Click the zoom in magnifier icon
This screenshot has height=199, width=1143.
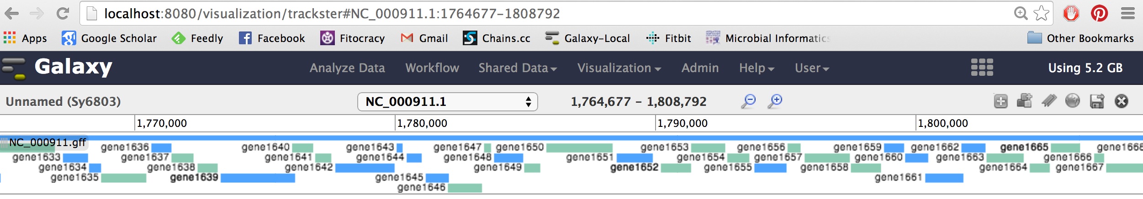(x=775, y=101)
